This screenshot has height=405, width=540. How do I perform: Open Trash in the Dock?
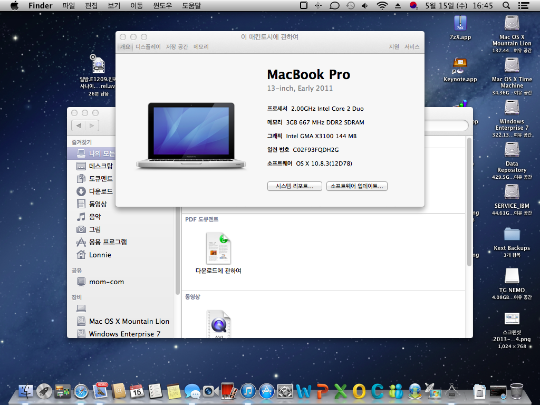click(517, 391)
